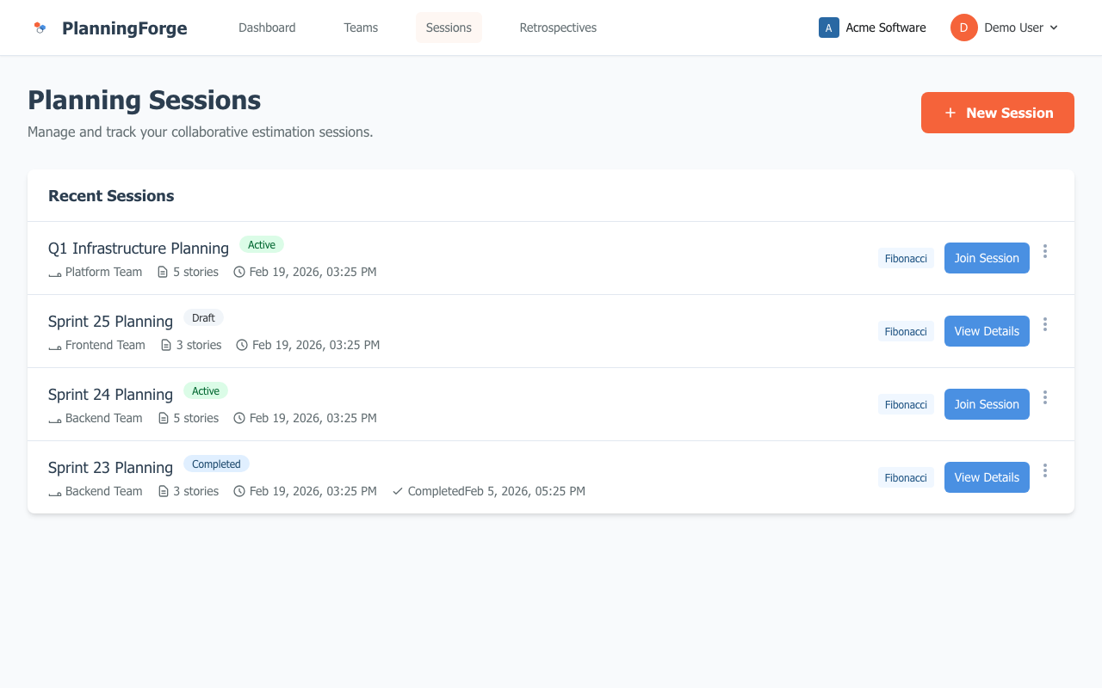The height and width of the screenshot is (688, 1102).
Task: Click the Fibonacci badge for Q1 Infrastructure Planning
Action: (906, 257)
